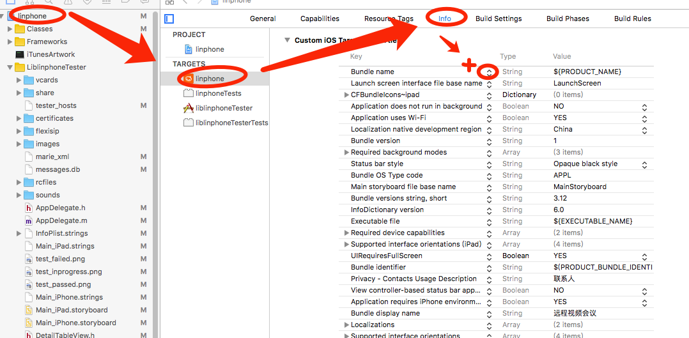Collapse the LiblinphoneTester group triangle
This screenshot has height=338, width=689.
point(10,67)
